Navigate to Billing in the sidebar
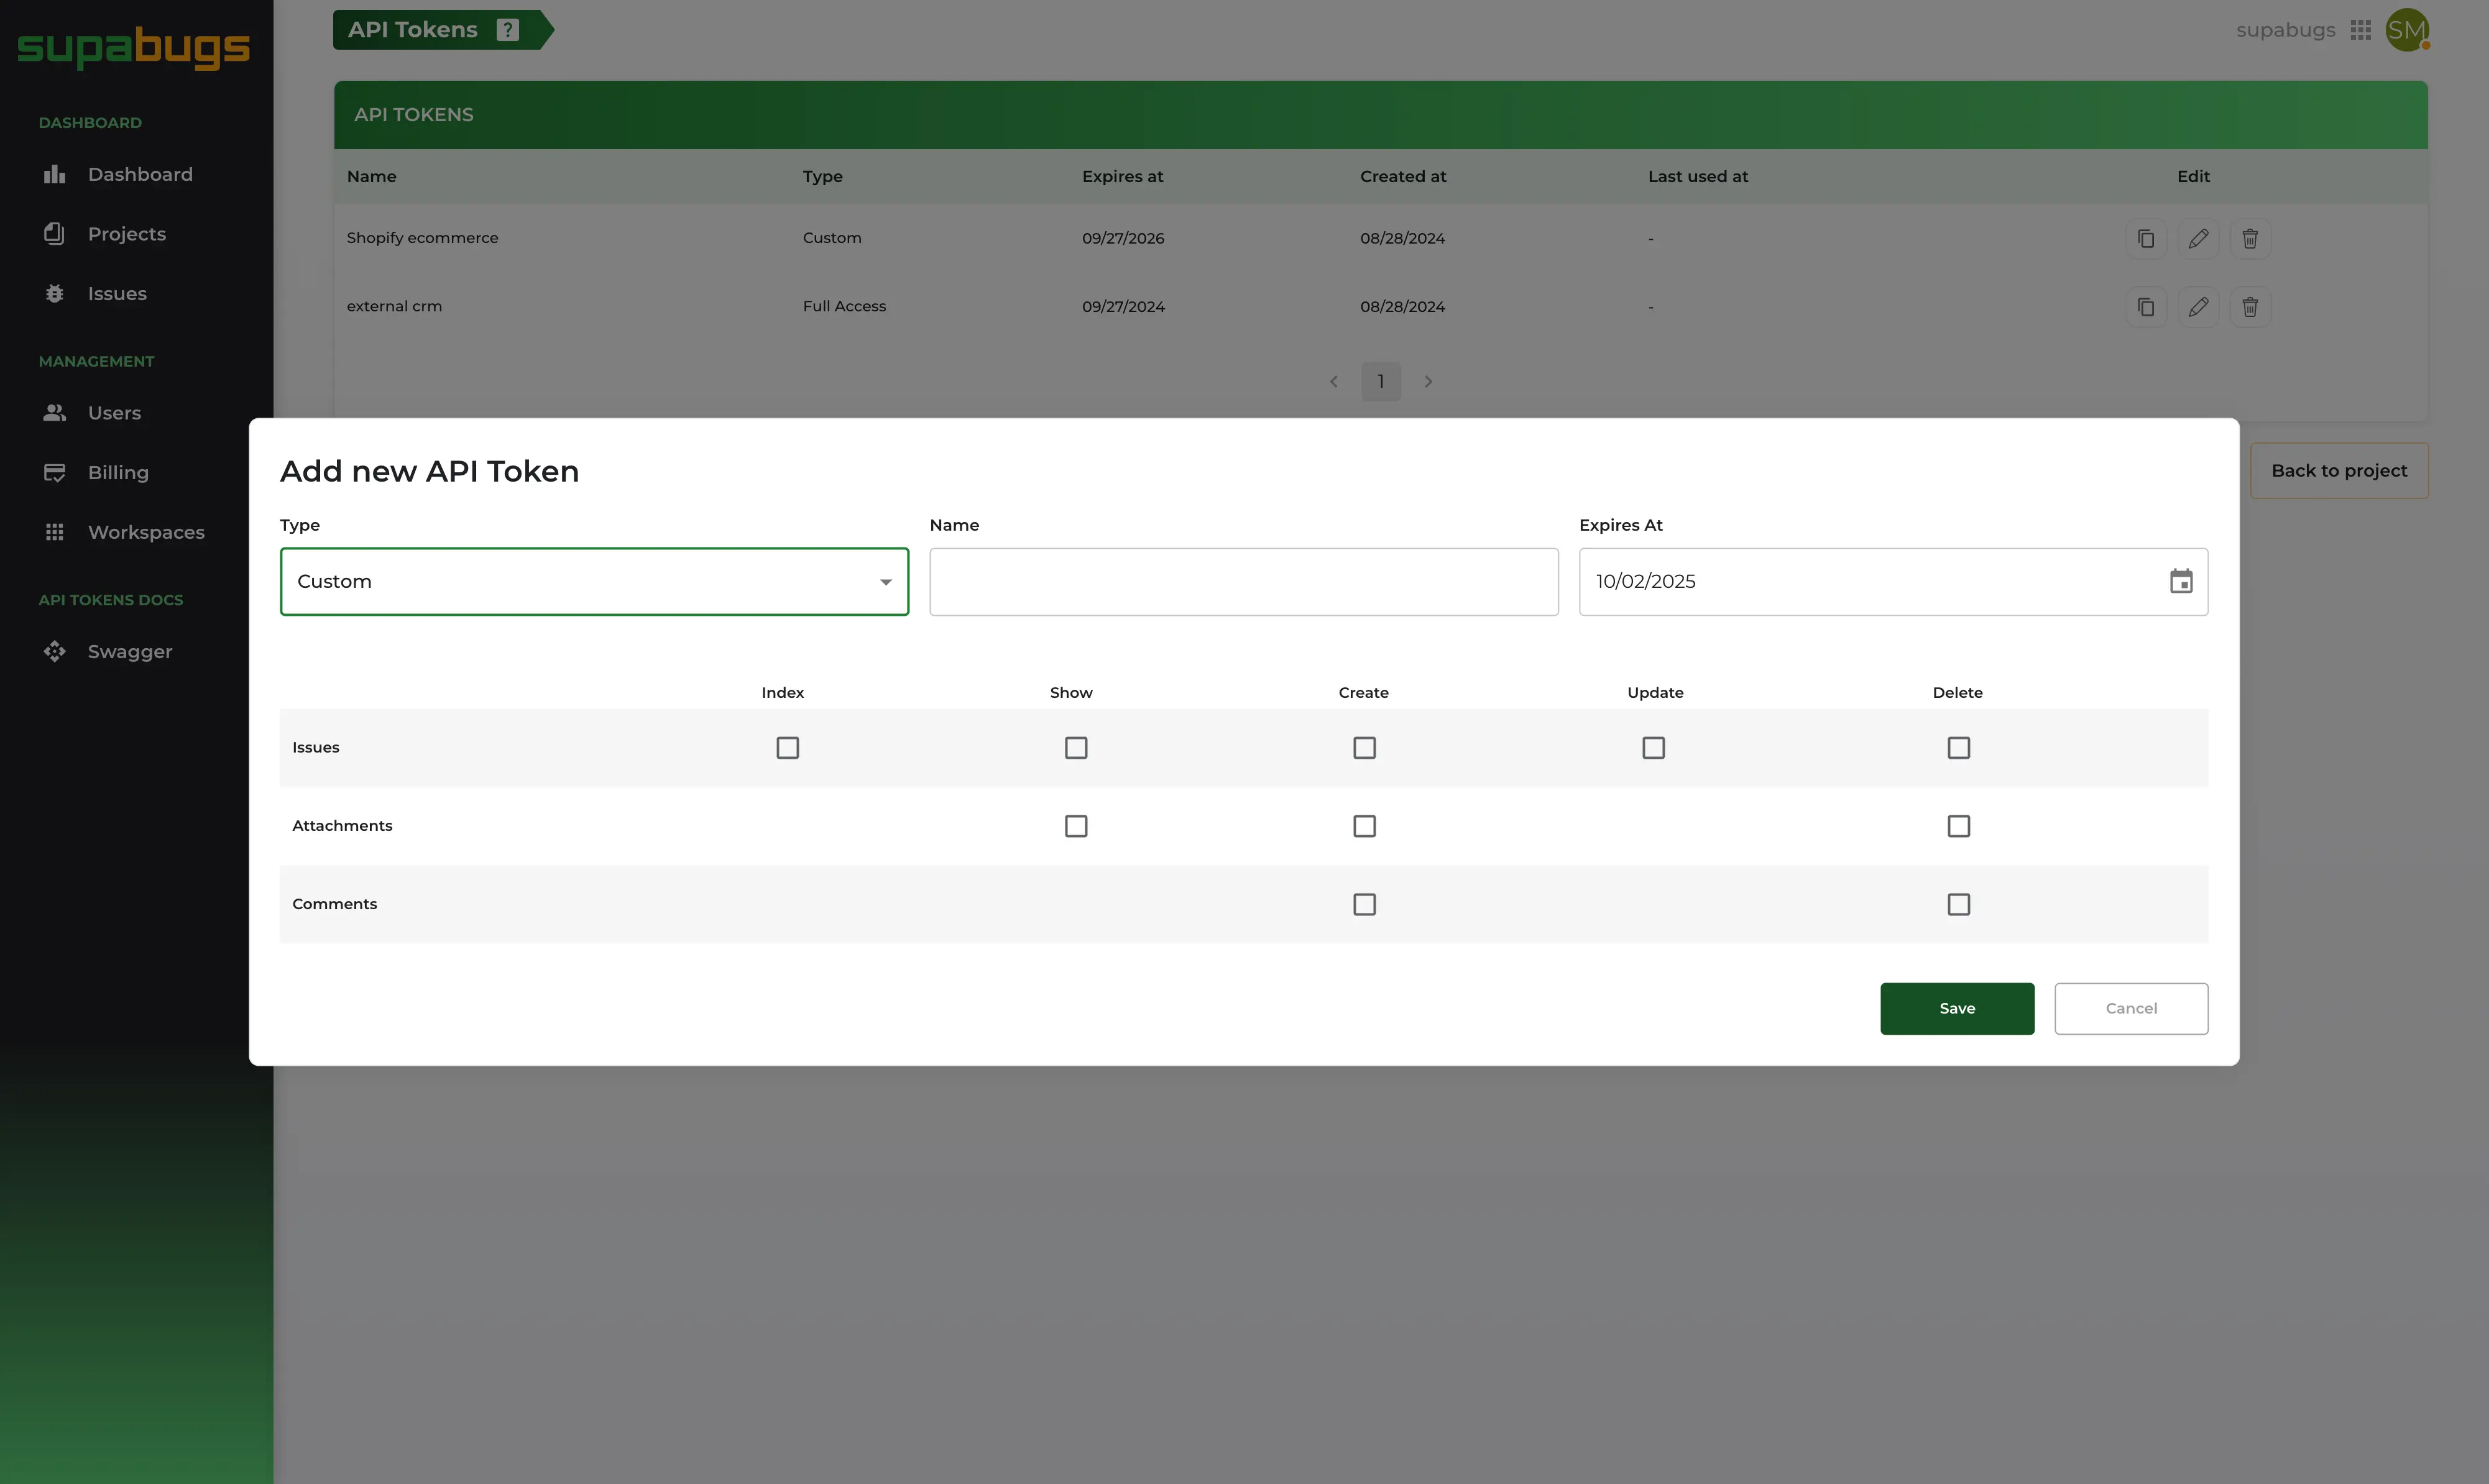The height and width of the screenshot is (1484, 2489). [x=118, y=473]
